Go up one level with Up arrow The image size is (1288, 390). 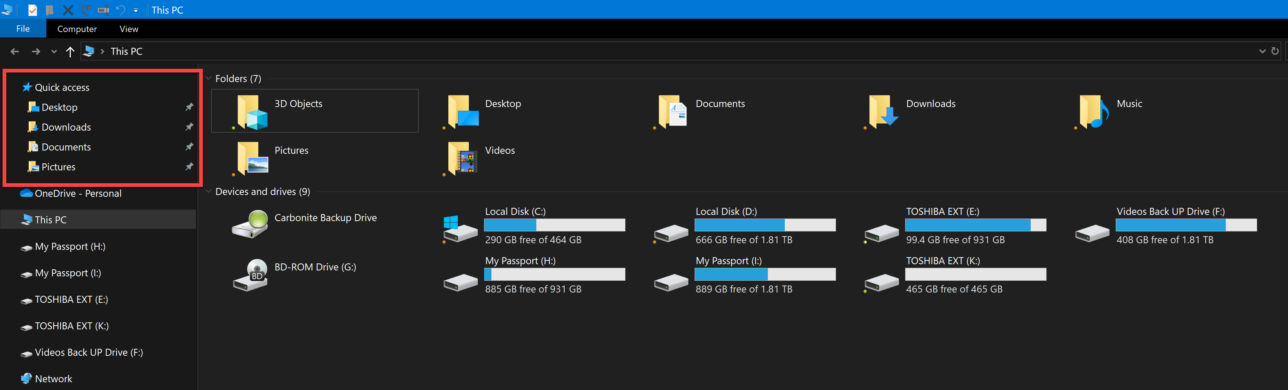[70, 51]
